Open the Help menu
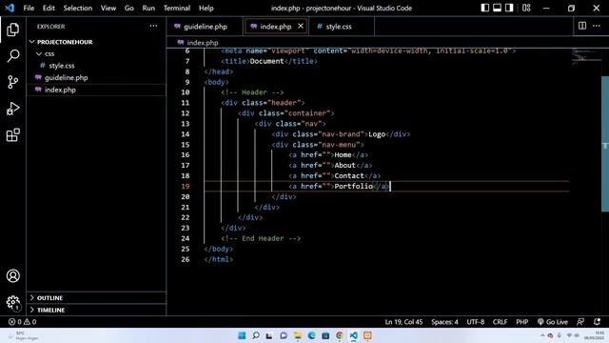Image resolution: width=609 pixels, height=343 pixels. tap(206, 8)
